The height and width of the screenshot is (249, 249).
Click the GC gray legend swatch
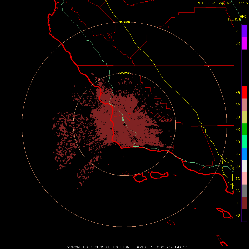tap(244, 191)
